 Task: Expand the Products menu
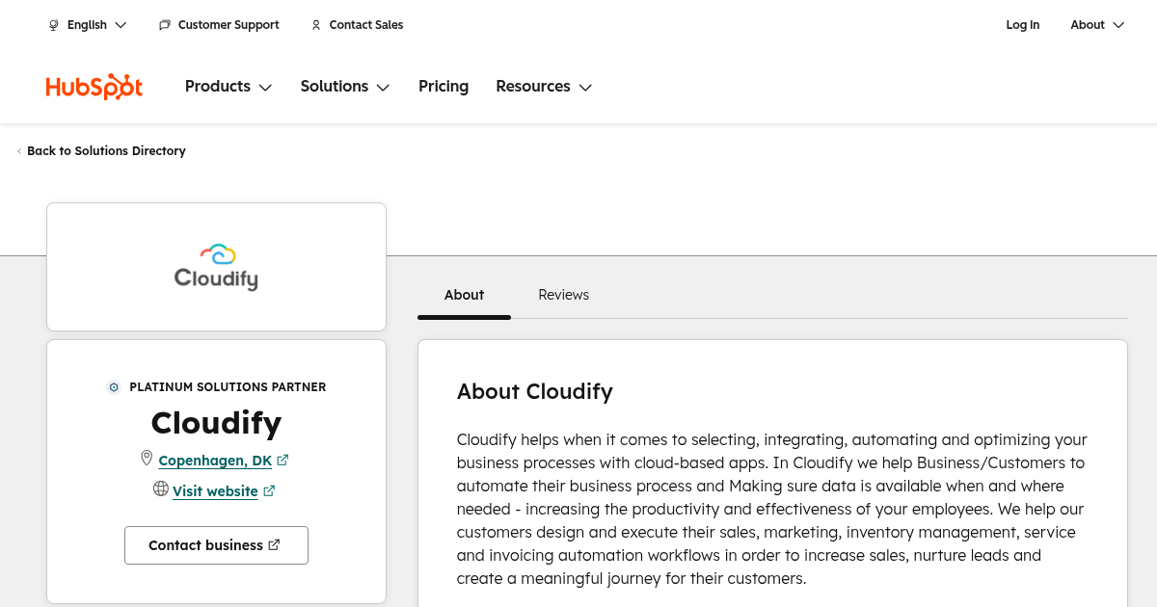point(229,87)
